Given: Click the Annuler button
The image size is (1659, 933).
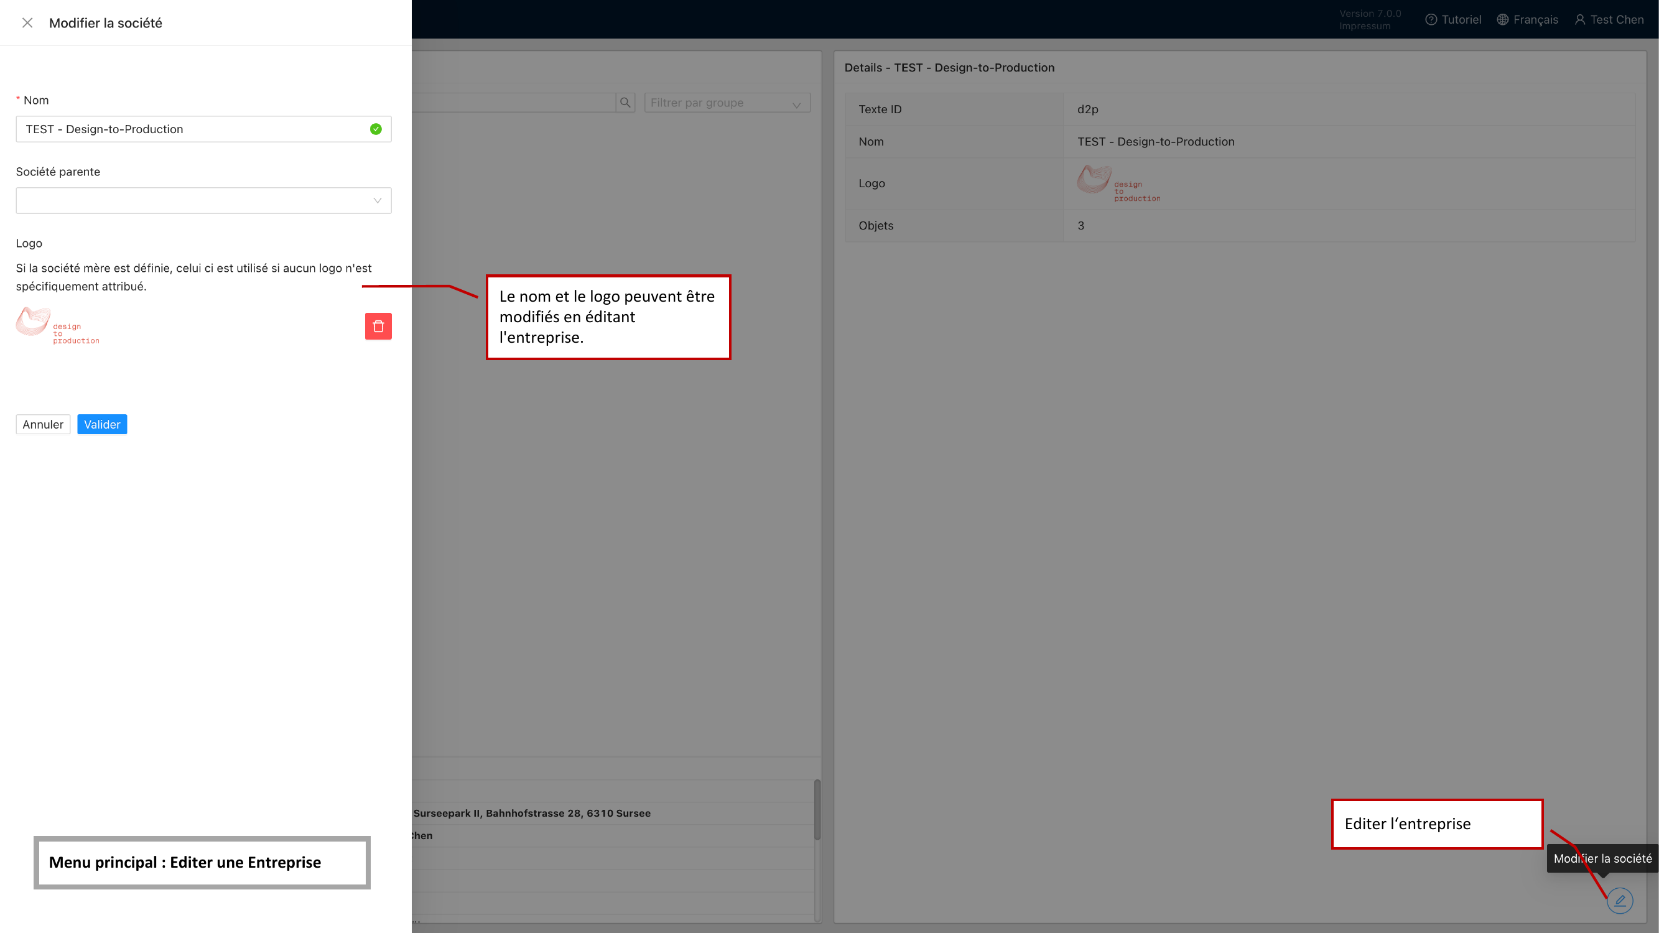Looking at the screenshot, I should tap(42, 424).
